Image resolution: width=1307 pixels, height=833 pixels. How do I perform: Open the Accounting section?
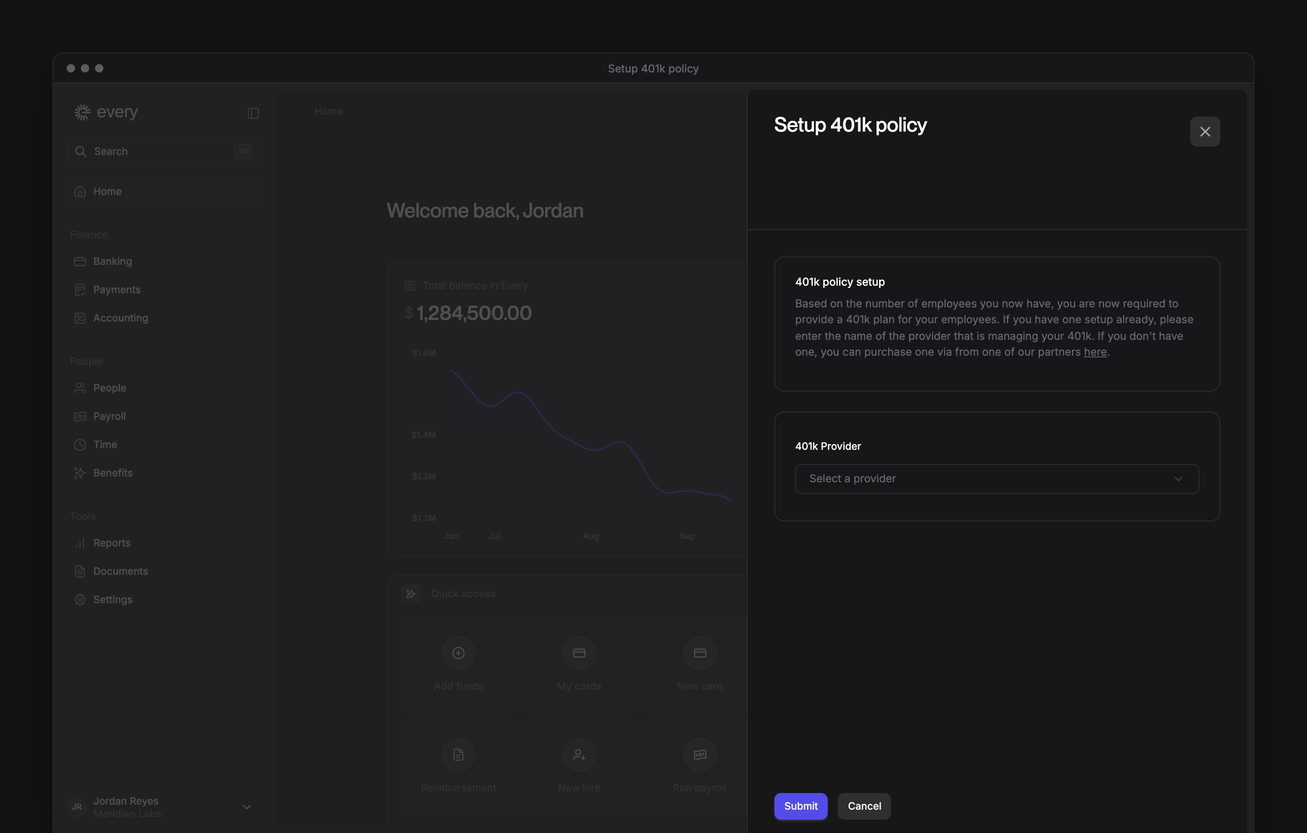coord(163,318)
